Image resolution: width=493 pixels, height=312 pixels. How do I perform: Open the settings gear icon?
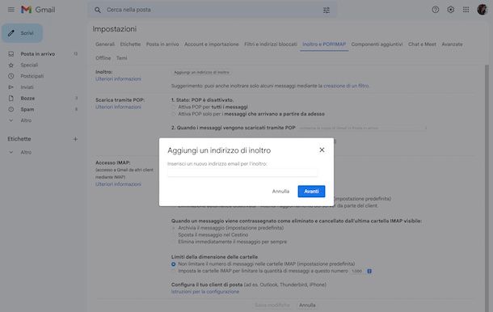pyautogui.click(x=450, y=10)
